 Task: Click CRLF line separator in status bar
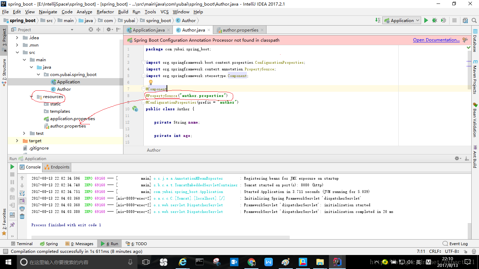click(x=435, y=251)
